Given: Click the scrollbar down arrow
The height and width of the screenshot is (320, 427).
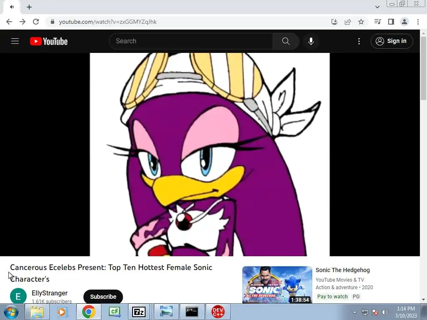Looking at the screenshot, I should click(423, 300).
